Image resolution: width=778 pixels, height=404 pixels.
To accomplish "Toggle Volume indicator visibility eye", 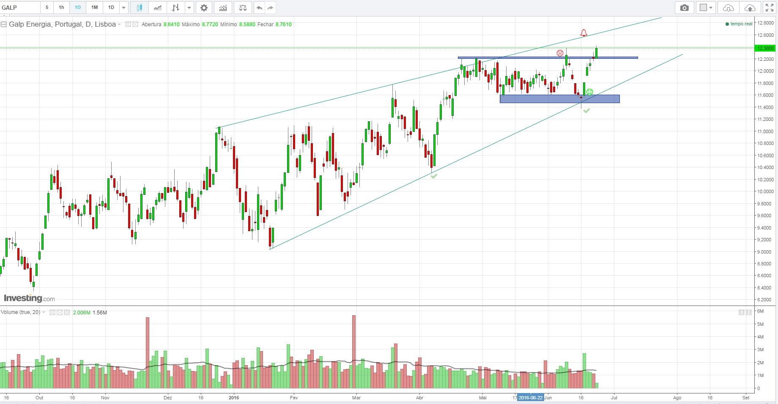I will pyautogui.click(x=52, y=312).
